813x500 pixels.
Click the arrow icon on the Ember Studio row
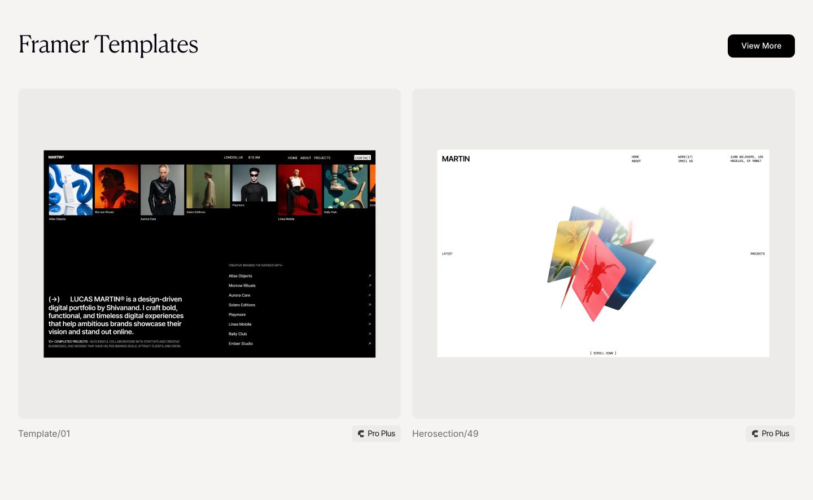(x=370, y=343)
